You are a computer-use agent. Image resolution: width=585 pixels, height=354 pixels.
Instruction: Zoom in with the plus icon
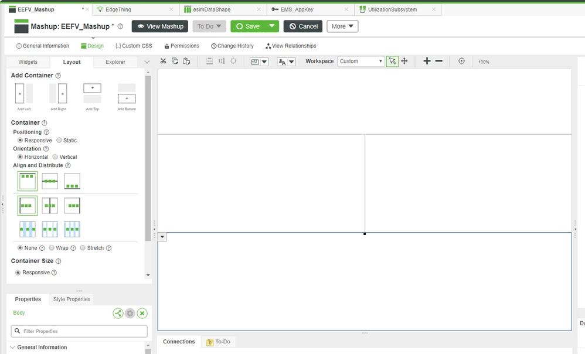(427, 61)
